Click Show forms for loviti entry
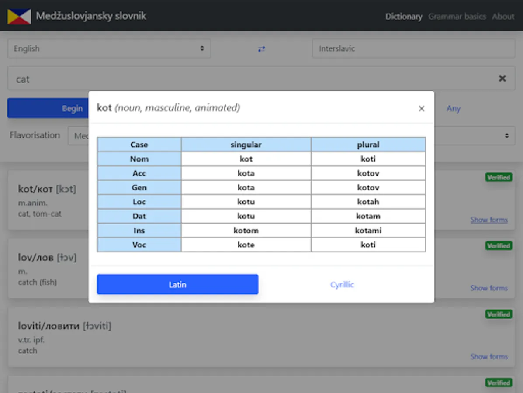This screenshot has width=523, height=393. 489,357
